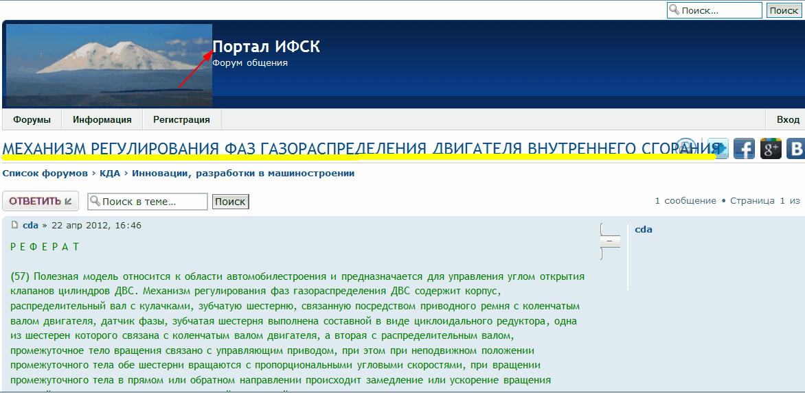Click the Twitter share icon

tap(719, 148)
